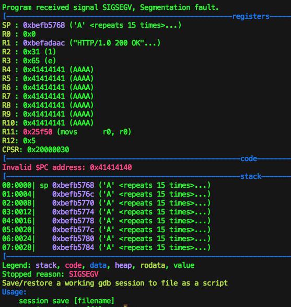Select the R5 register line
The height and width of the screenshot is (307, 291).
[48, 78]
